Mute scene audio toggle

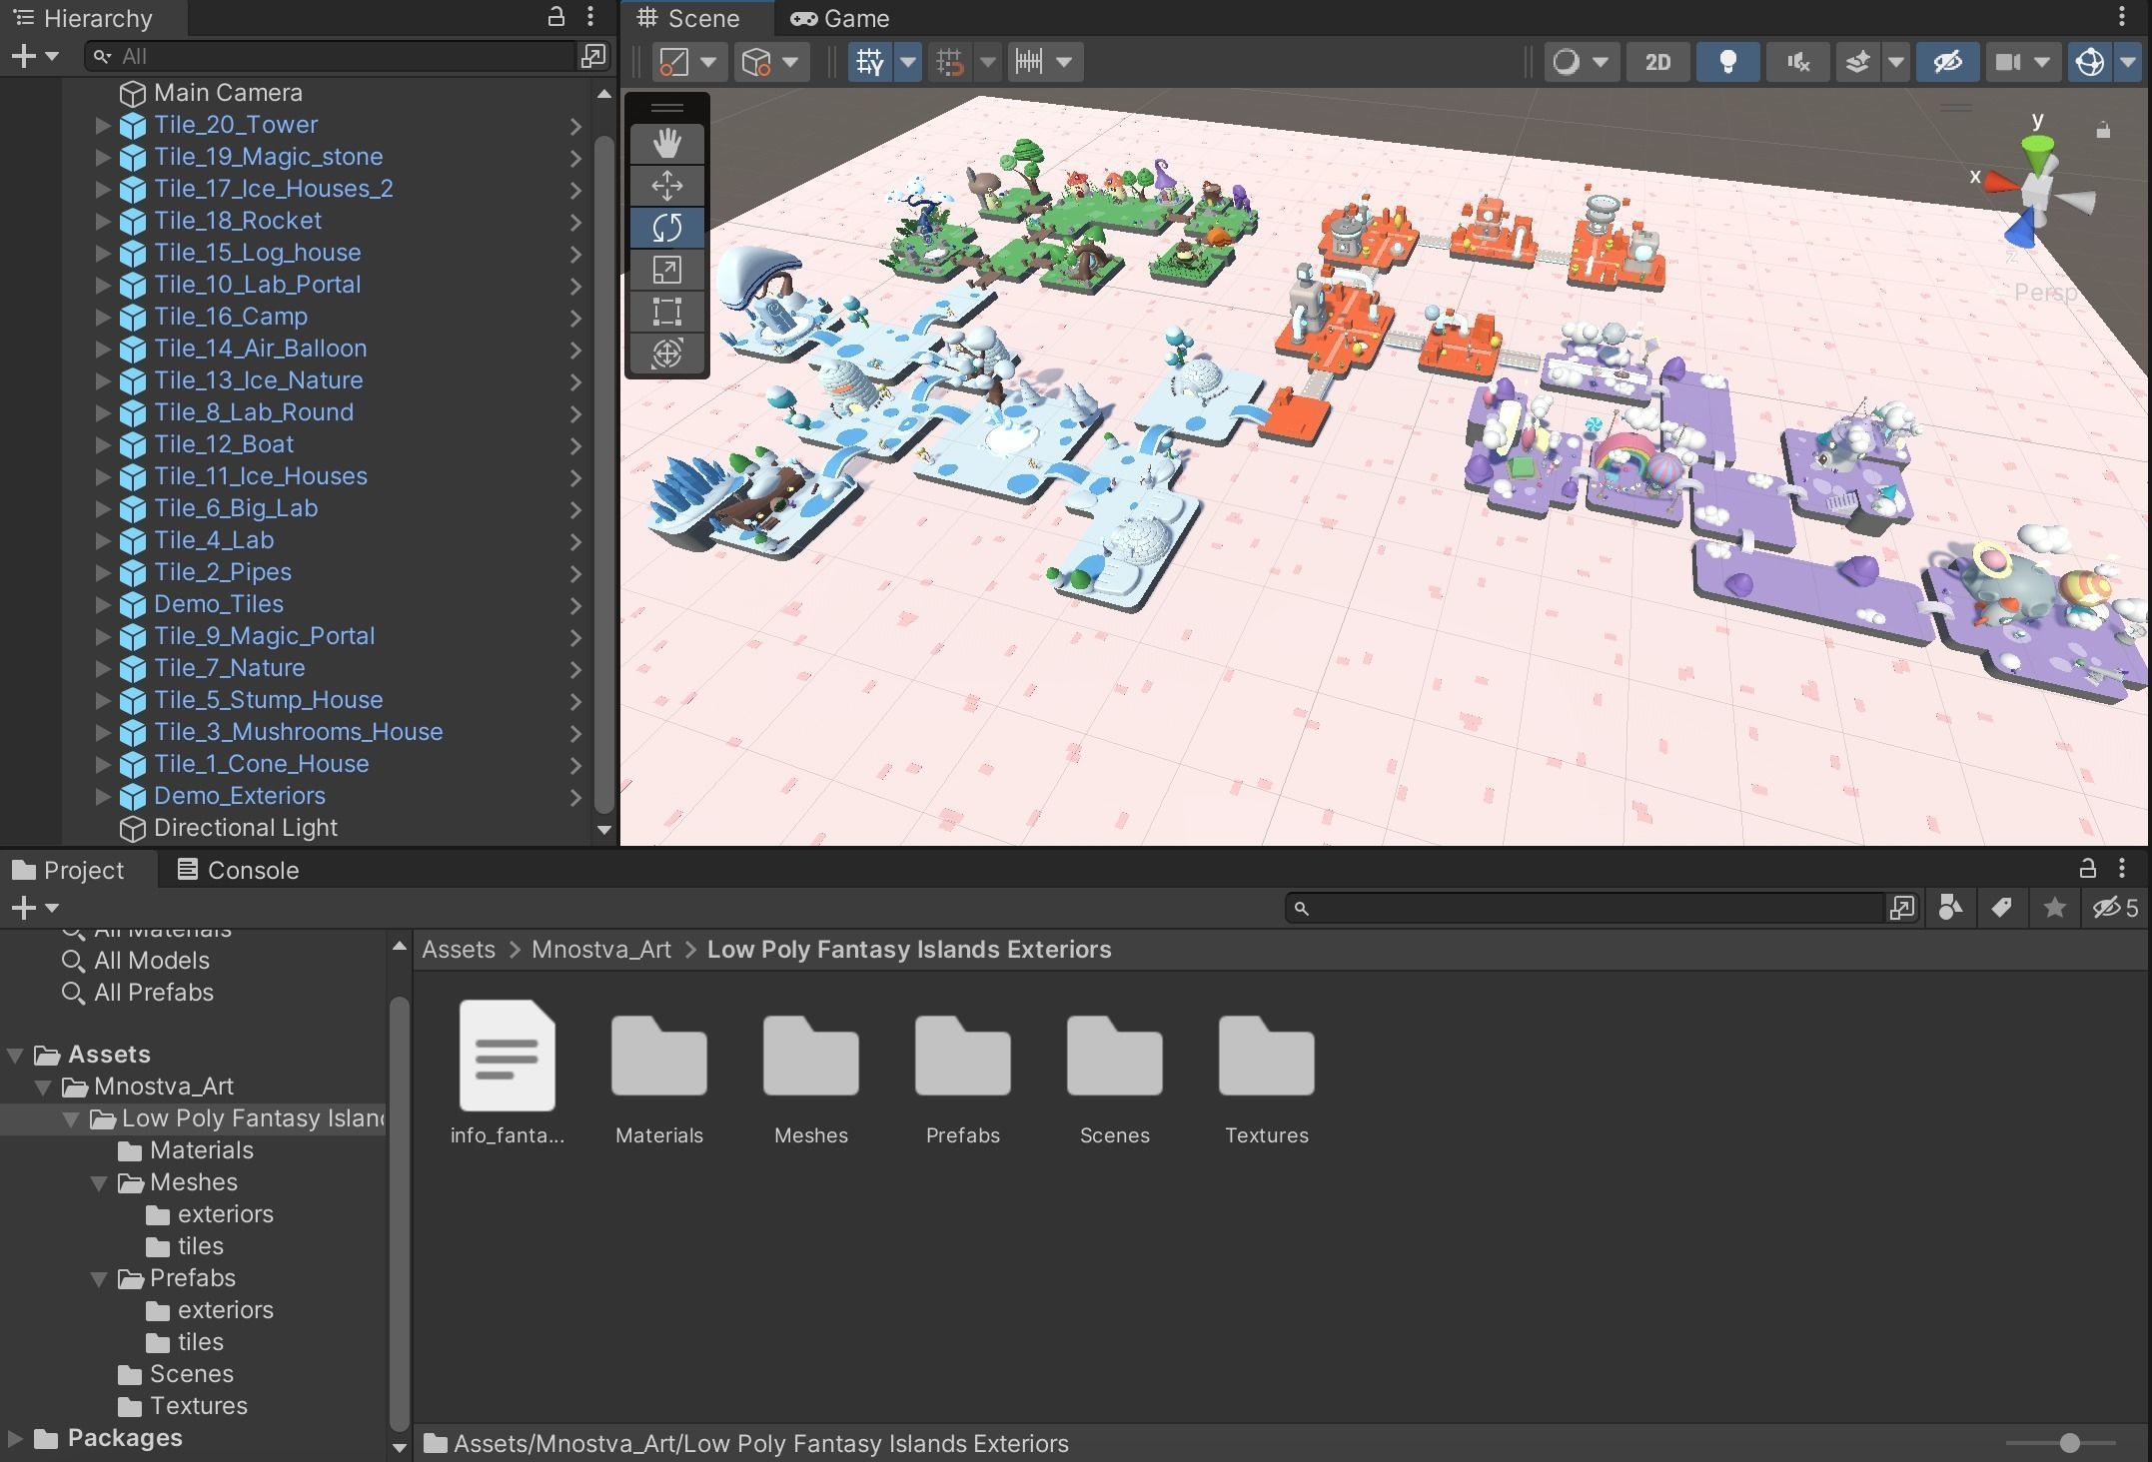tap(1798, 62)
